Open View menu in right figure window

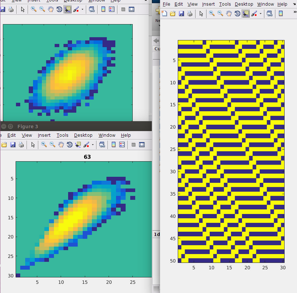click(193, 4)
